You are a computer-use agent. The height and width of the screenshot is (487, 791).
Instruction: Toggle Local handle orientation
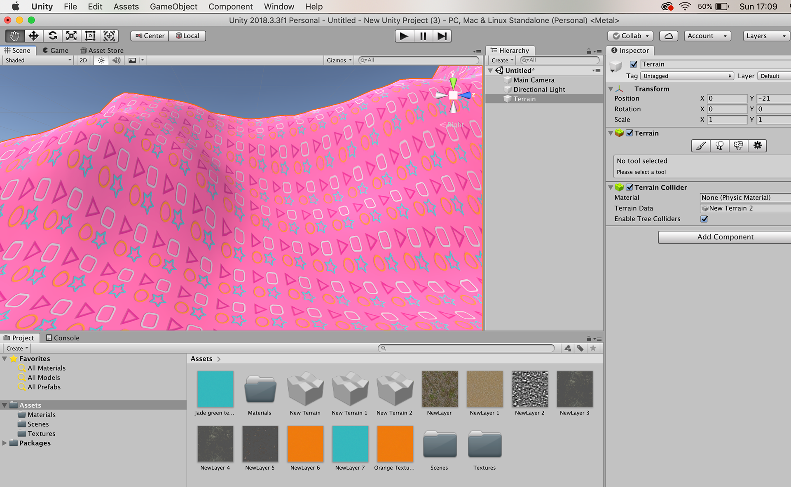tap(187, 36)
